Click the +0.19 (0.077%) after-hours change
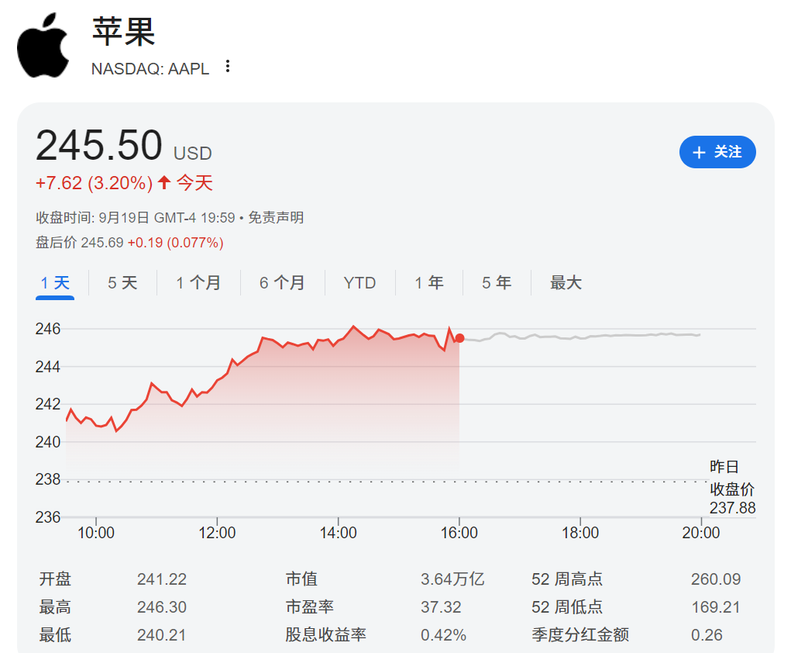Viewport: 791px width, 653px height. [x=176, y=243]
